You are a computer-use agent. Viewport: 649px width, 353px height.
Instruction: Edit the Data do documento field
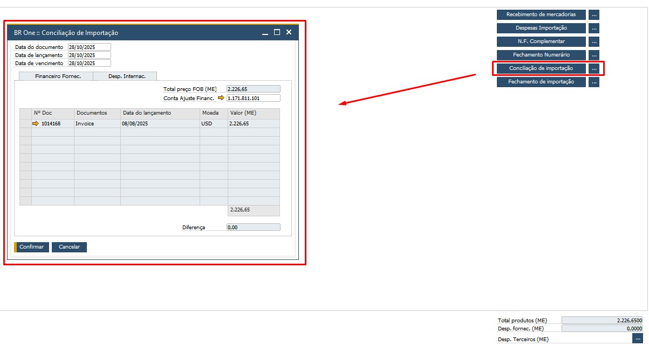[89, 47]
